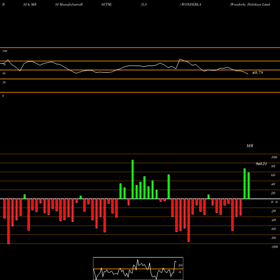Click the MR axis label -60
Viewport: 280px width, 280px height.
coord(273,229)
